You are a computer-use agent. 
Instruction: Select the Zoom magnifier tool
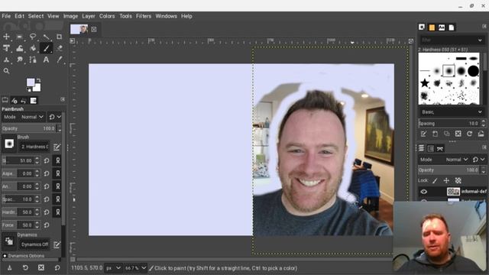(6, 71)
